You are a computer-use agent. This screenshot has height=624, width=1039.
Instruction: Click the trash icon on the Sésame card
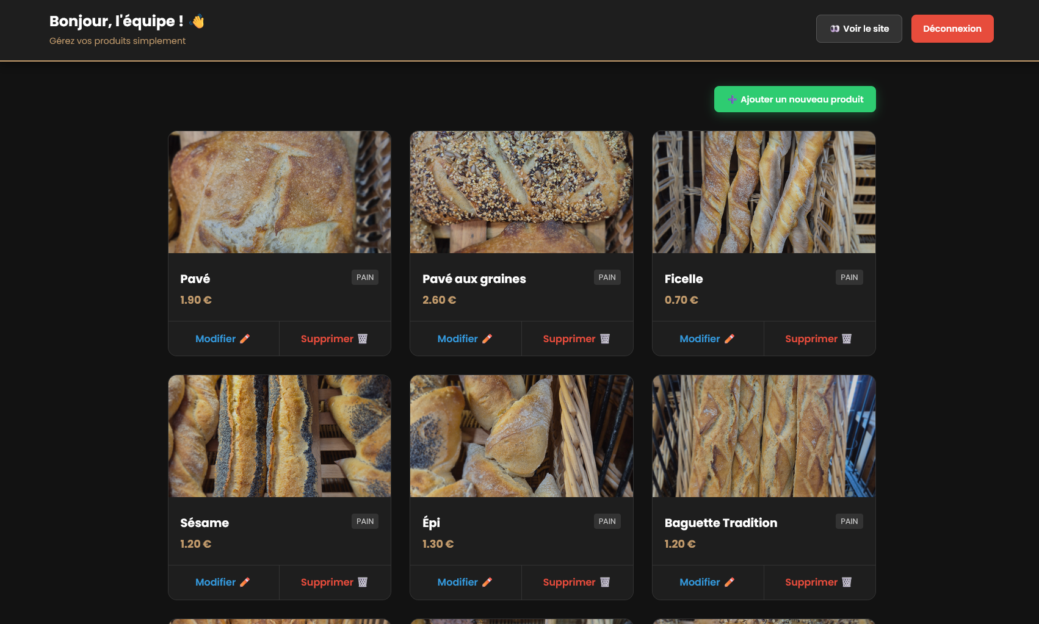(x=363, y=582)
